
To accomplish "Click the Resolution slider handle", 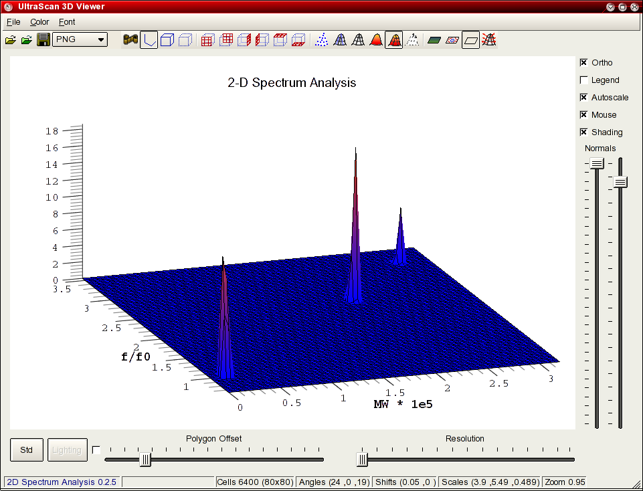I will click(x=362, y=460).
